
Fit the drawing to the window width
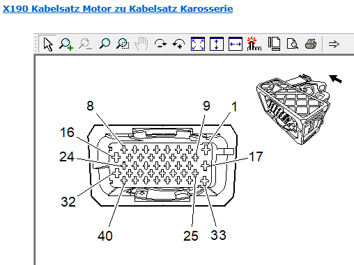(236, 44)
